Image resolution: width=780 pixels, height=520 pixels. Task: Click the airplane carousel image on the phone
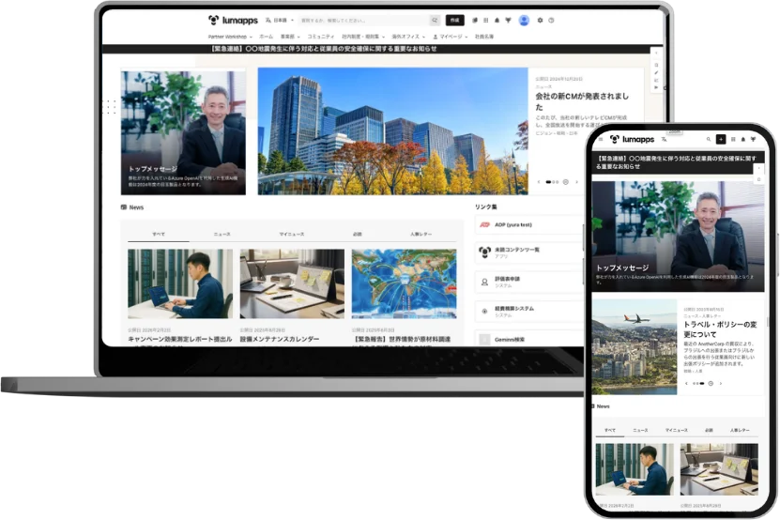coord(635,347)
